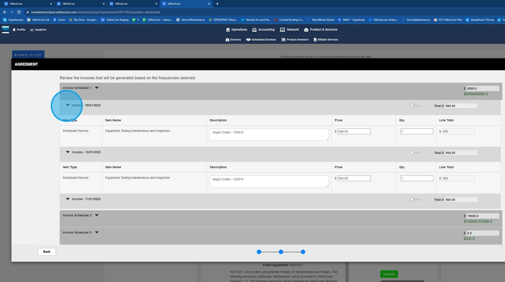Screen dimensions: 505x282
Task: Open Product Inventory
Action: [295, 40]
